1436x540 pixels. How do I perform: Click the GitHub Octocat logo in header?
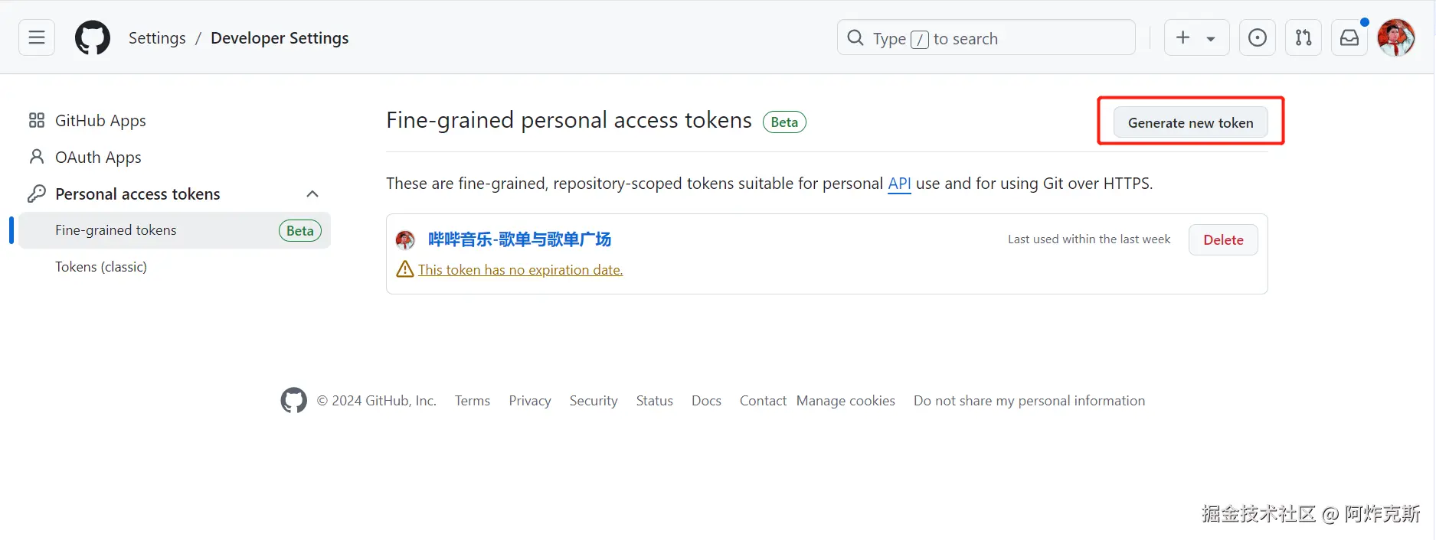93,37
